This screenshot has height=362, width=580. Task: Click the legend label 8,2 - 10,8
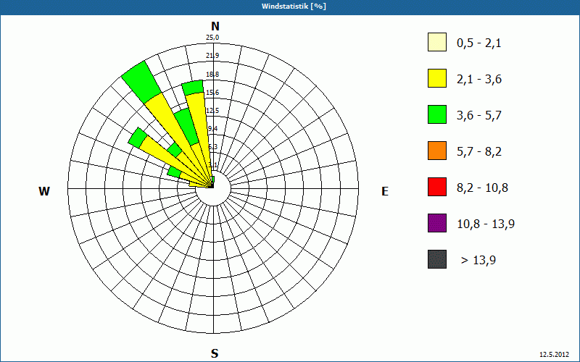tap(482, 188)
